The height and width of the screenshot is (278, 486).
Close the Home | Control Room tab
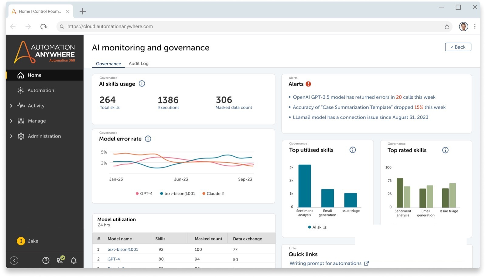click(x=67, y=11)
